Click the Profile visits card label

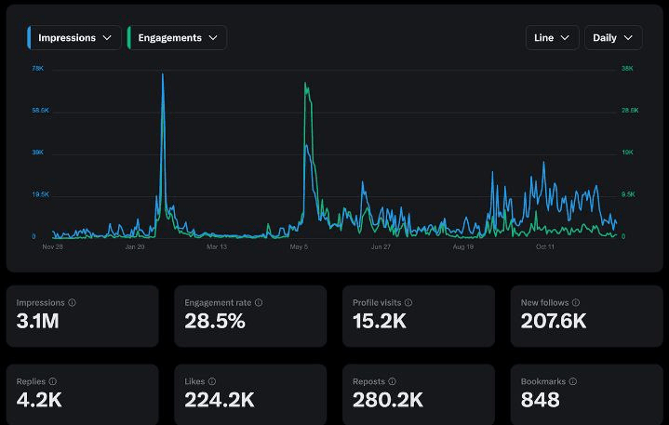point(377,302)
